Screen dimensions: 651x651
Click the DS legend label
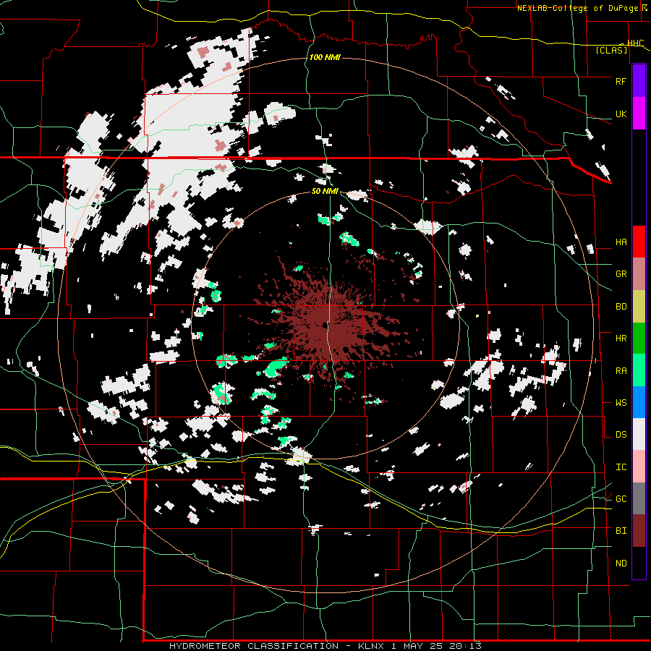(621, 435)
